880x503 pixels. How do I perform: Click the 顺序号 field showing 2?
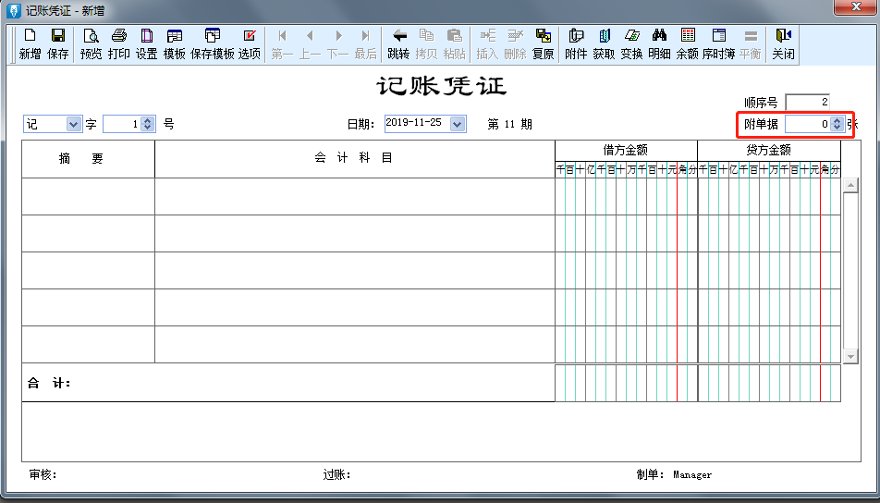808,102
